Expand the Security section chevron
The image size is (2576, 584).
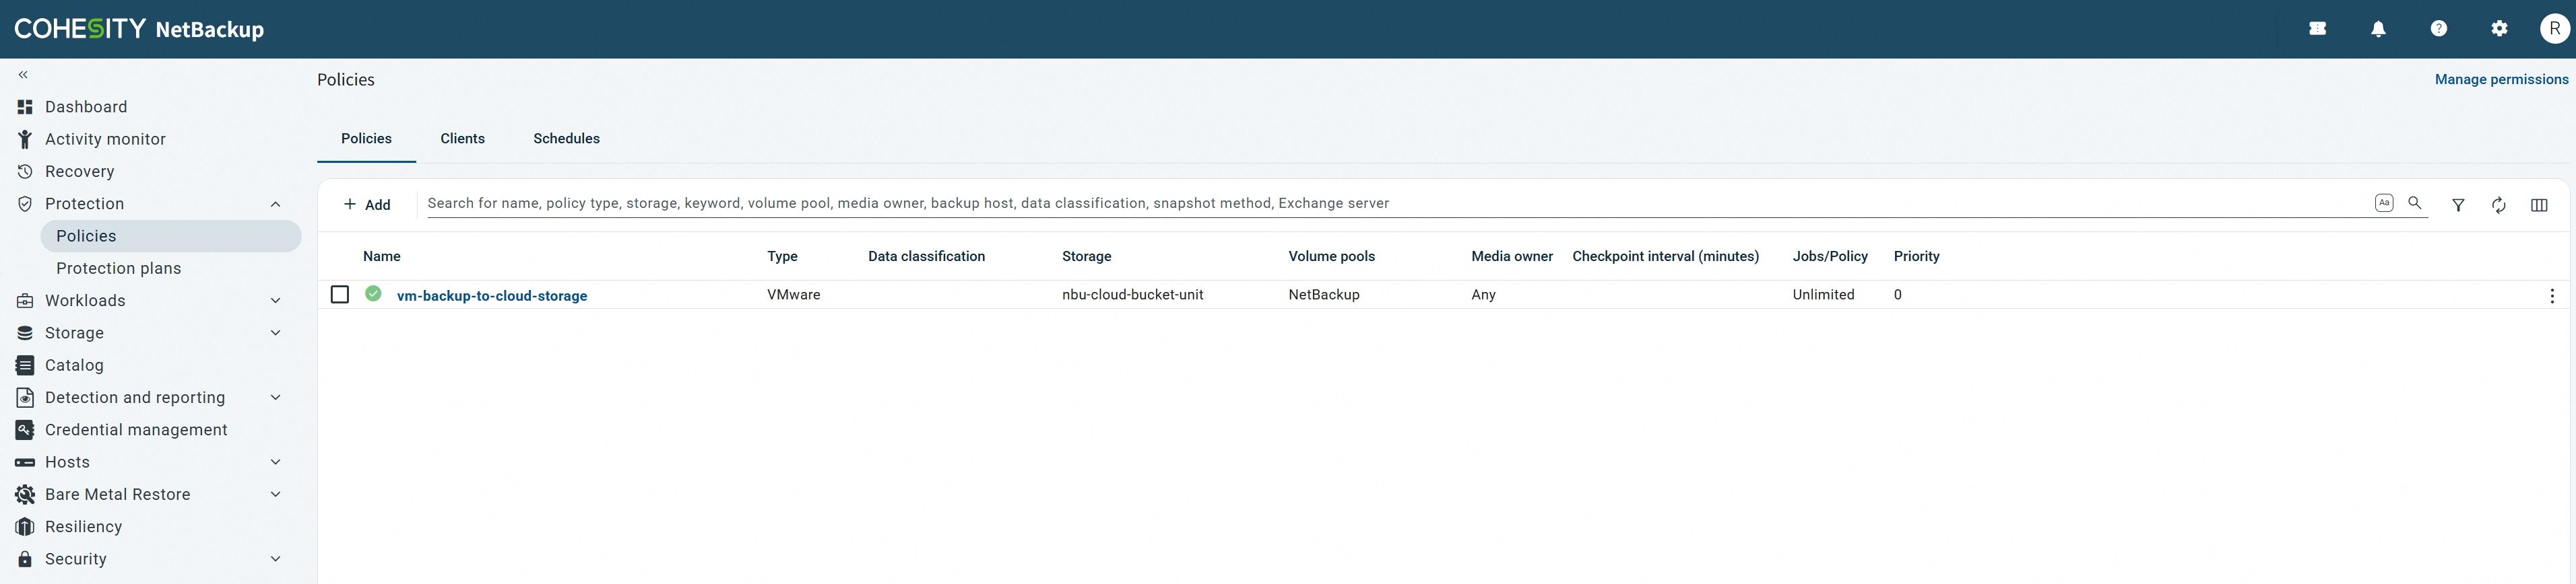275,559
